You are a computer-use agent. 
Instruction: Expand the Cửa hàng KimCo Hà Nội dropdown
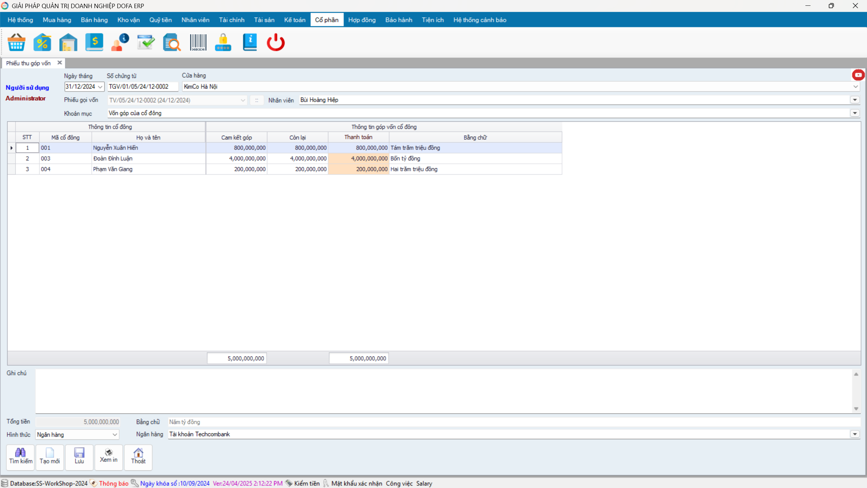point(855,86)
